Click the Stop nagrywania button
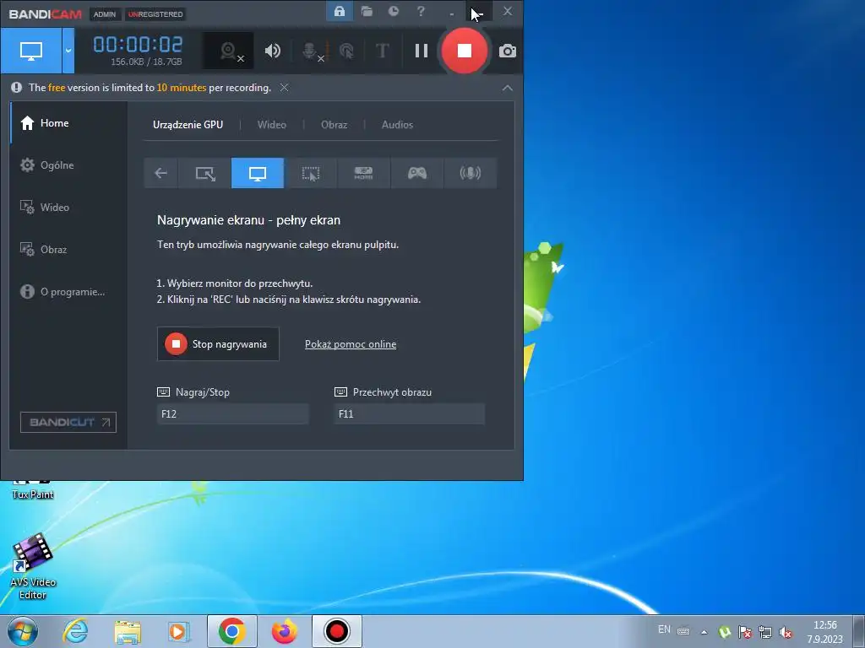The image size is (865, 648). (x=218, y=344)
